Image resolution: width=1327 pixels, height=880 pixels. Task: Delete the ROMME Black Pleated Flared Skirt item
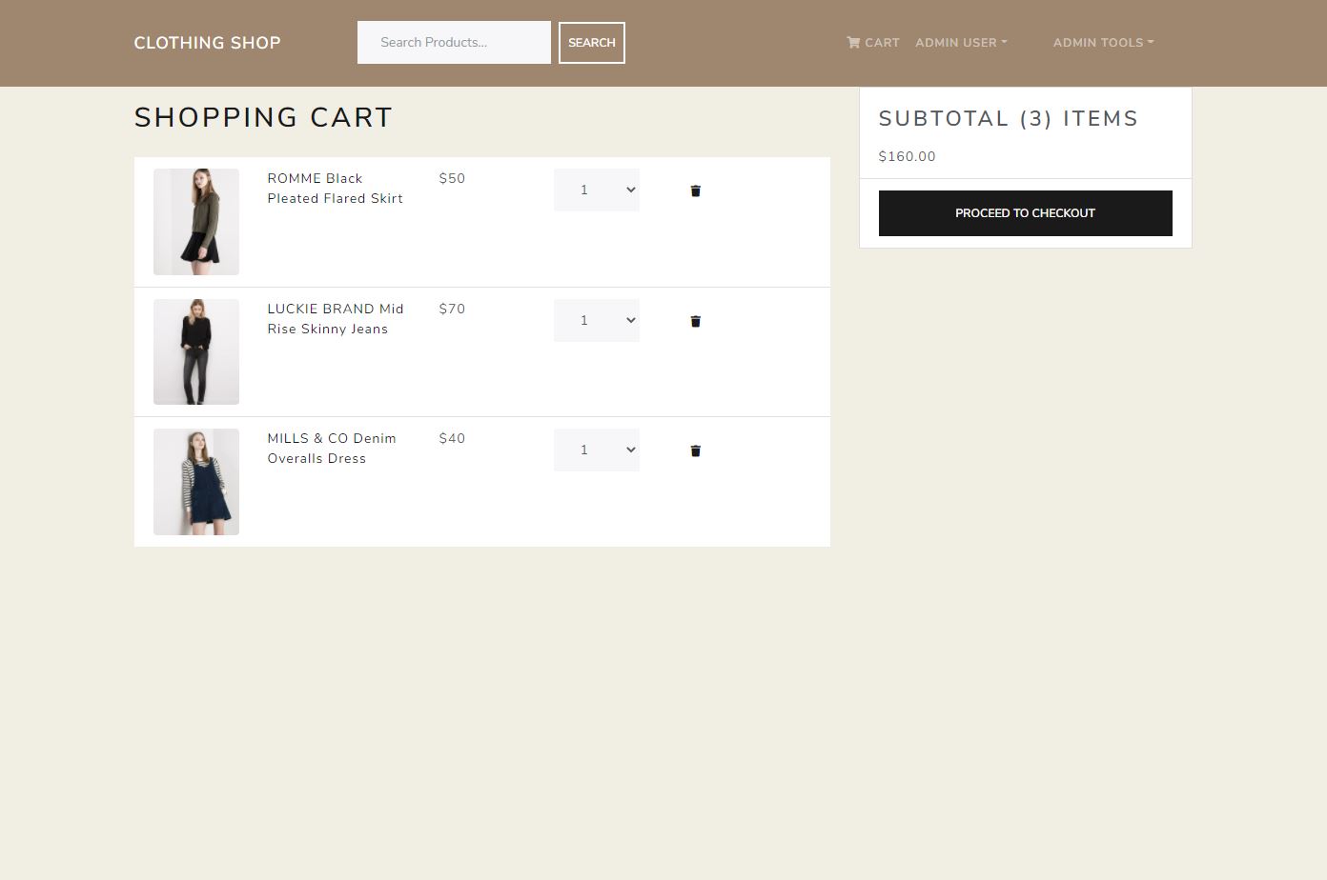click(x=695, y=190)
